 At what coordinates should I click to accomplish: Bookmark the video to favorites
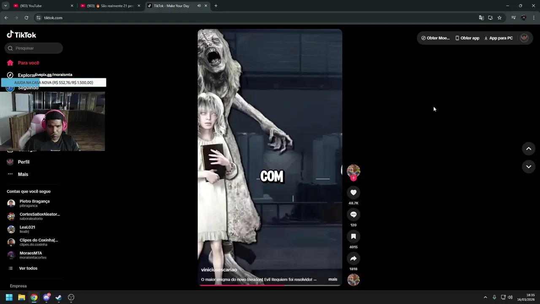(x=354, y=236)
